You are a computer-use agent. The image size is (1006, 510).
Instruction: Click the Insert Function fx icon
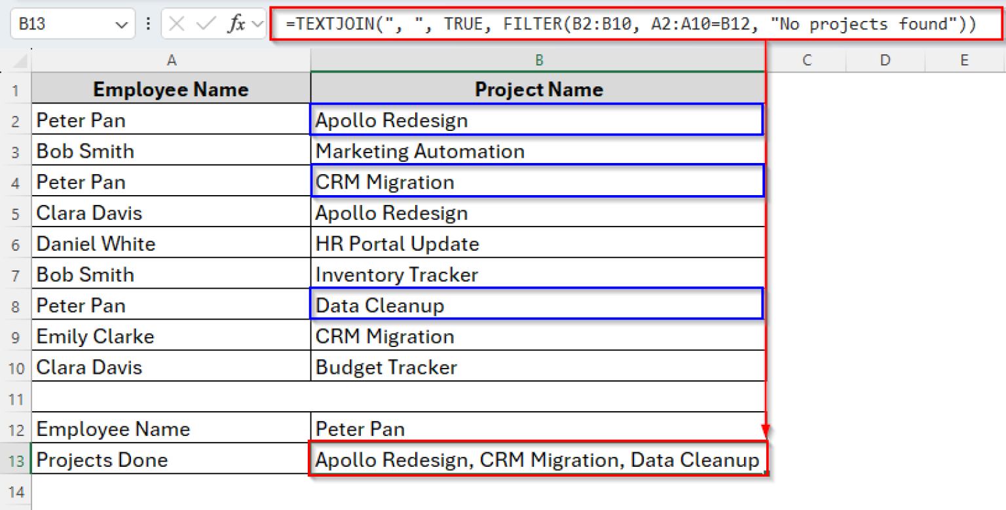pos(236,25)
